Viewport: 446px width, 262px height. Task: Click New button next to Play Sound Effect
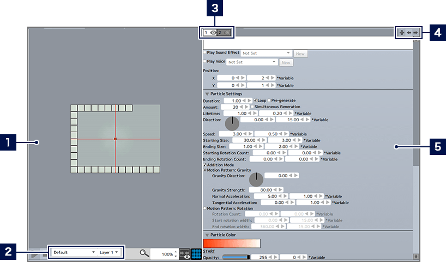point(300,53)
